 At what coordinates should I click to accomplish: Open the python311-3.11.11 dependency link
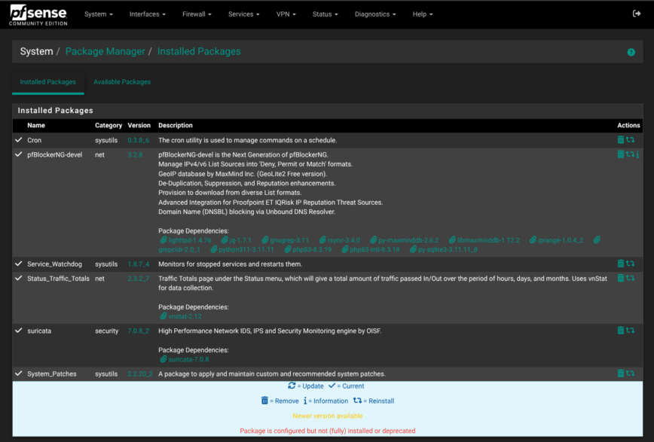[x=243, y=249]
